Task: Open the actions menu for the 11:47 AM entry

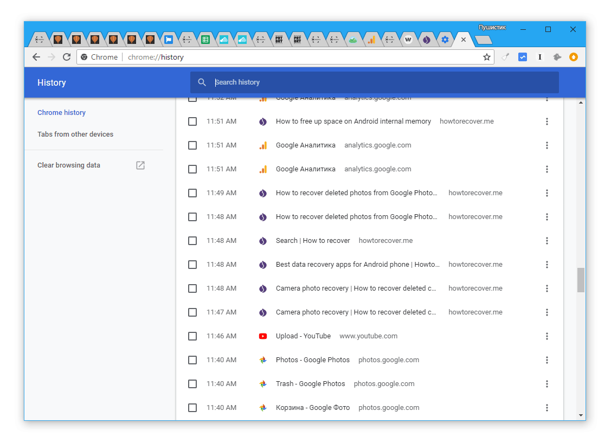Action: (x=547, y=312)
